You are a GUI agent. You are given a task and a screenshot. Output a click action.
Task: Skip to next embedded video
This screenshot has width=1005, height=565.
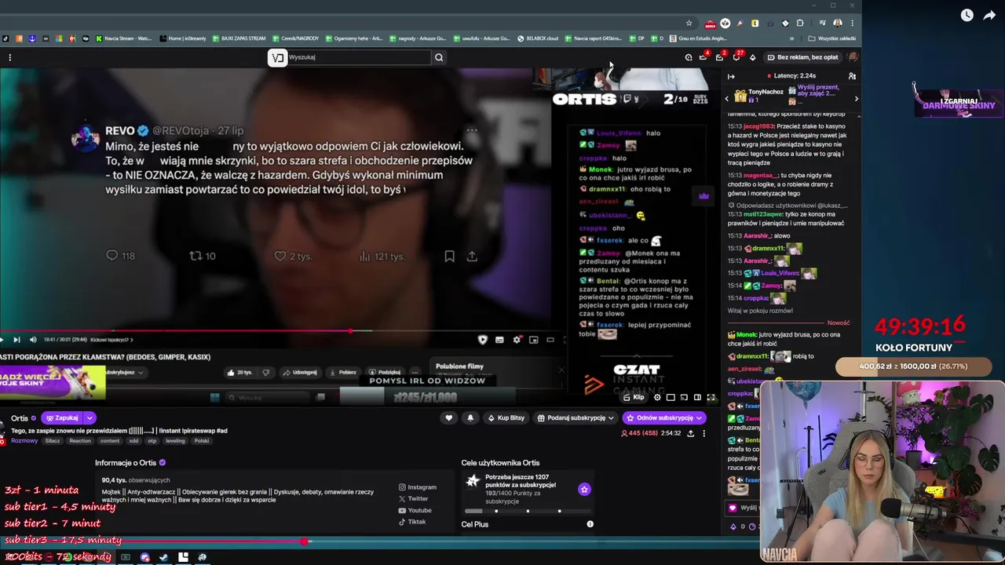coord(16,339)
